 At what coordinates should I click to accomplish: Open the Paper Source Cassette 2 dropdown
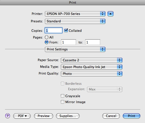[x=91, y=60]
